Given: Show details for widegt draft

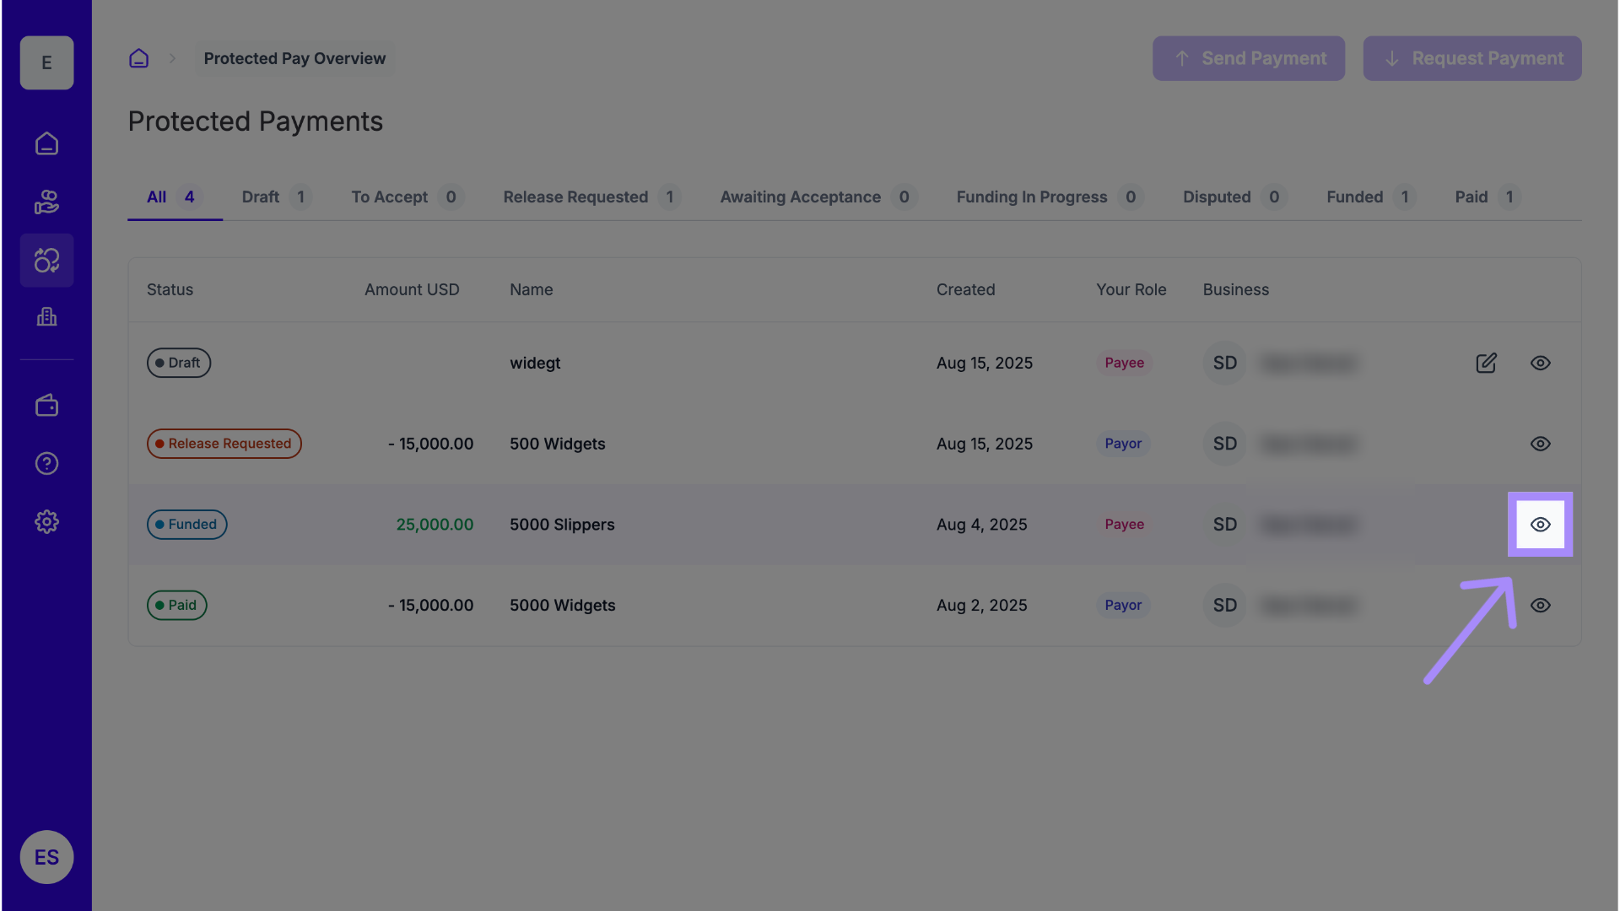Looking at the screenshot, I should 1540,363.
